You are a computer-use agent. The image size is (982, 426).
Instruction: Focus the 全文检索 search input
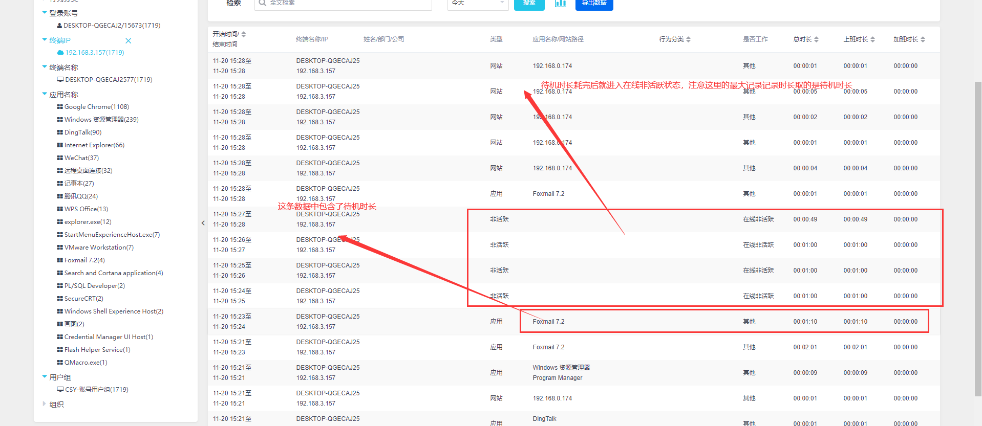pyautogui.click(x=343, y=3)
